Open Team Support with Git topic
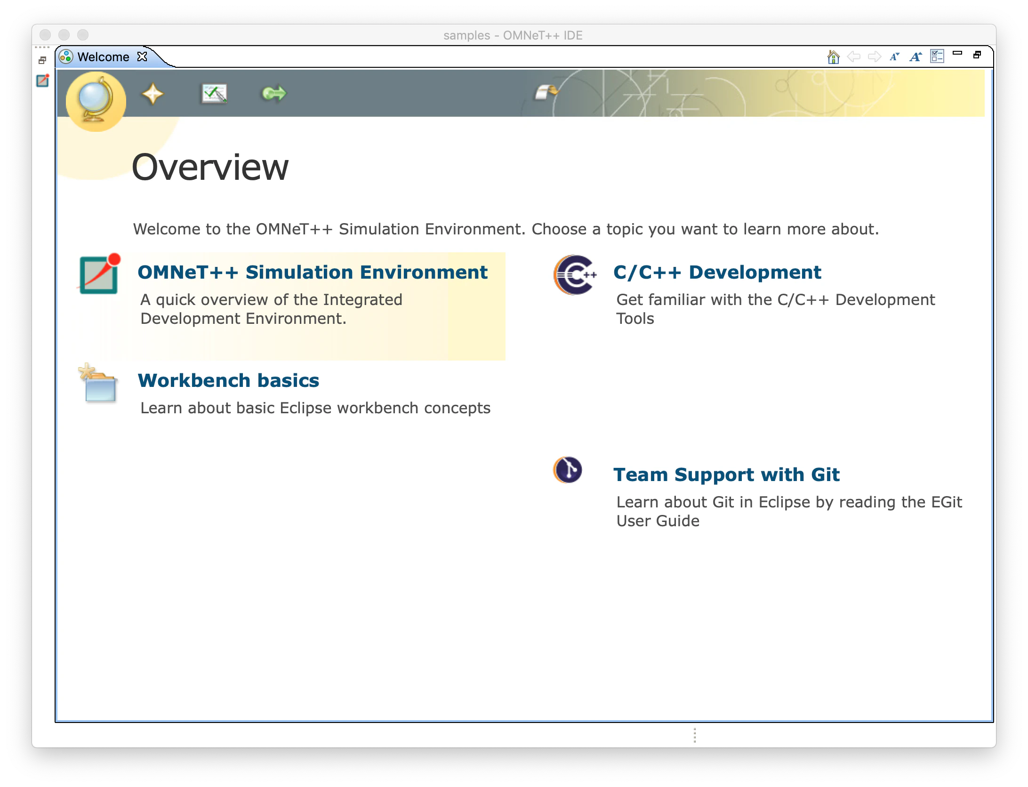The width and height of the screenshot is (1028, 787). pos(726,475)
